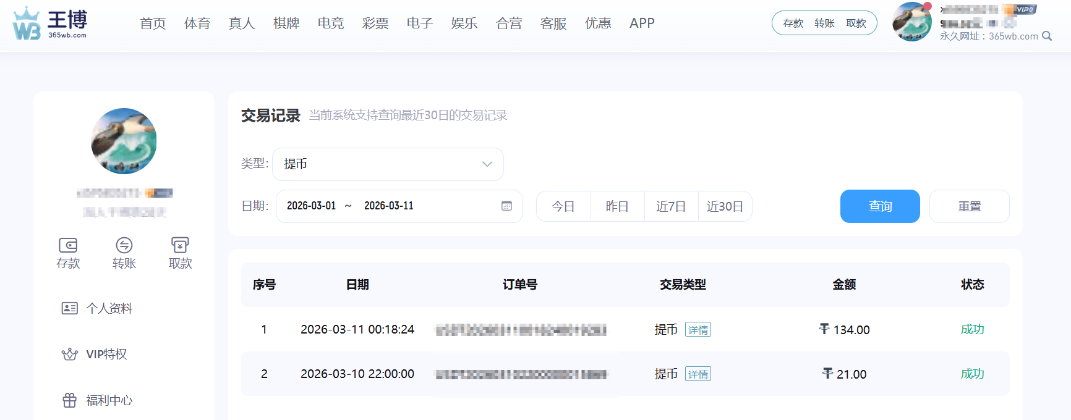The image size is (1071, 420).
Task: Open the date range picker start date
Action: [311, 206]
